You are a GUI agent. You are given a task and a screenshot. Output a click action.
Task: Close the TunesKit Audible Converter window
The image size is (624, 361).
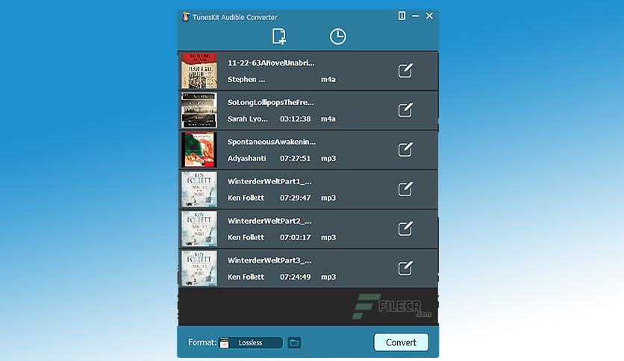coord(429,16)
